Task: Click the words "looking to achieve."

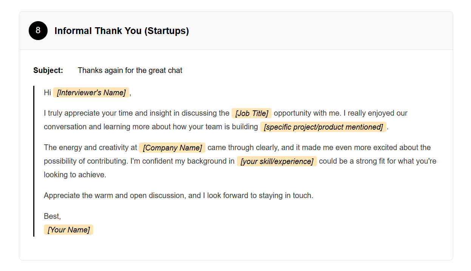Action: 75,175
